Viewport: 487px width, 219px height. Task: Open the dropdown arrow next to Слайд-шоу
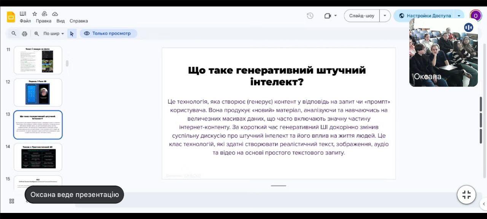pos(385,16)
